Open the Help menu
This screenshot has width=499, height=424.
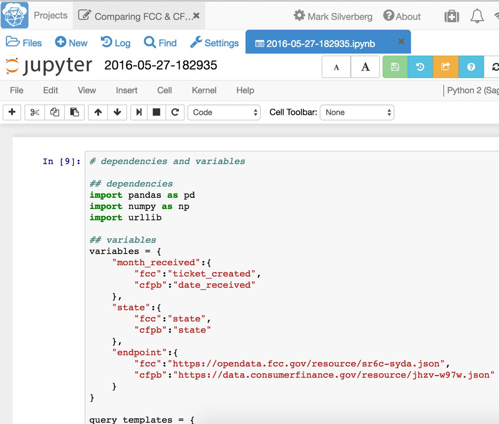point(245,90)
